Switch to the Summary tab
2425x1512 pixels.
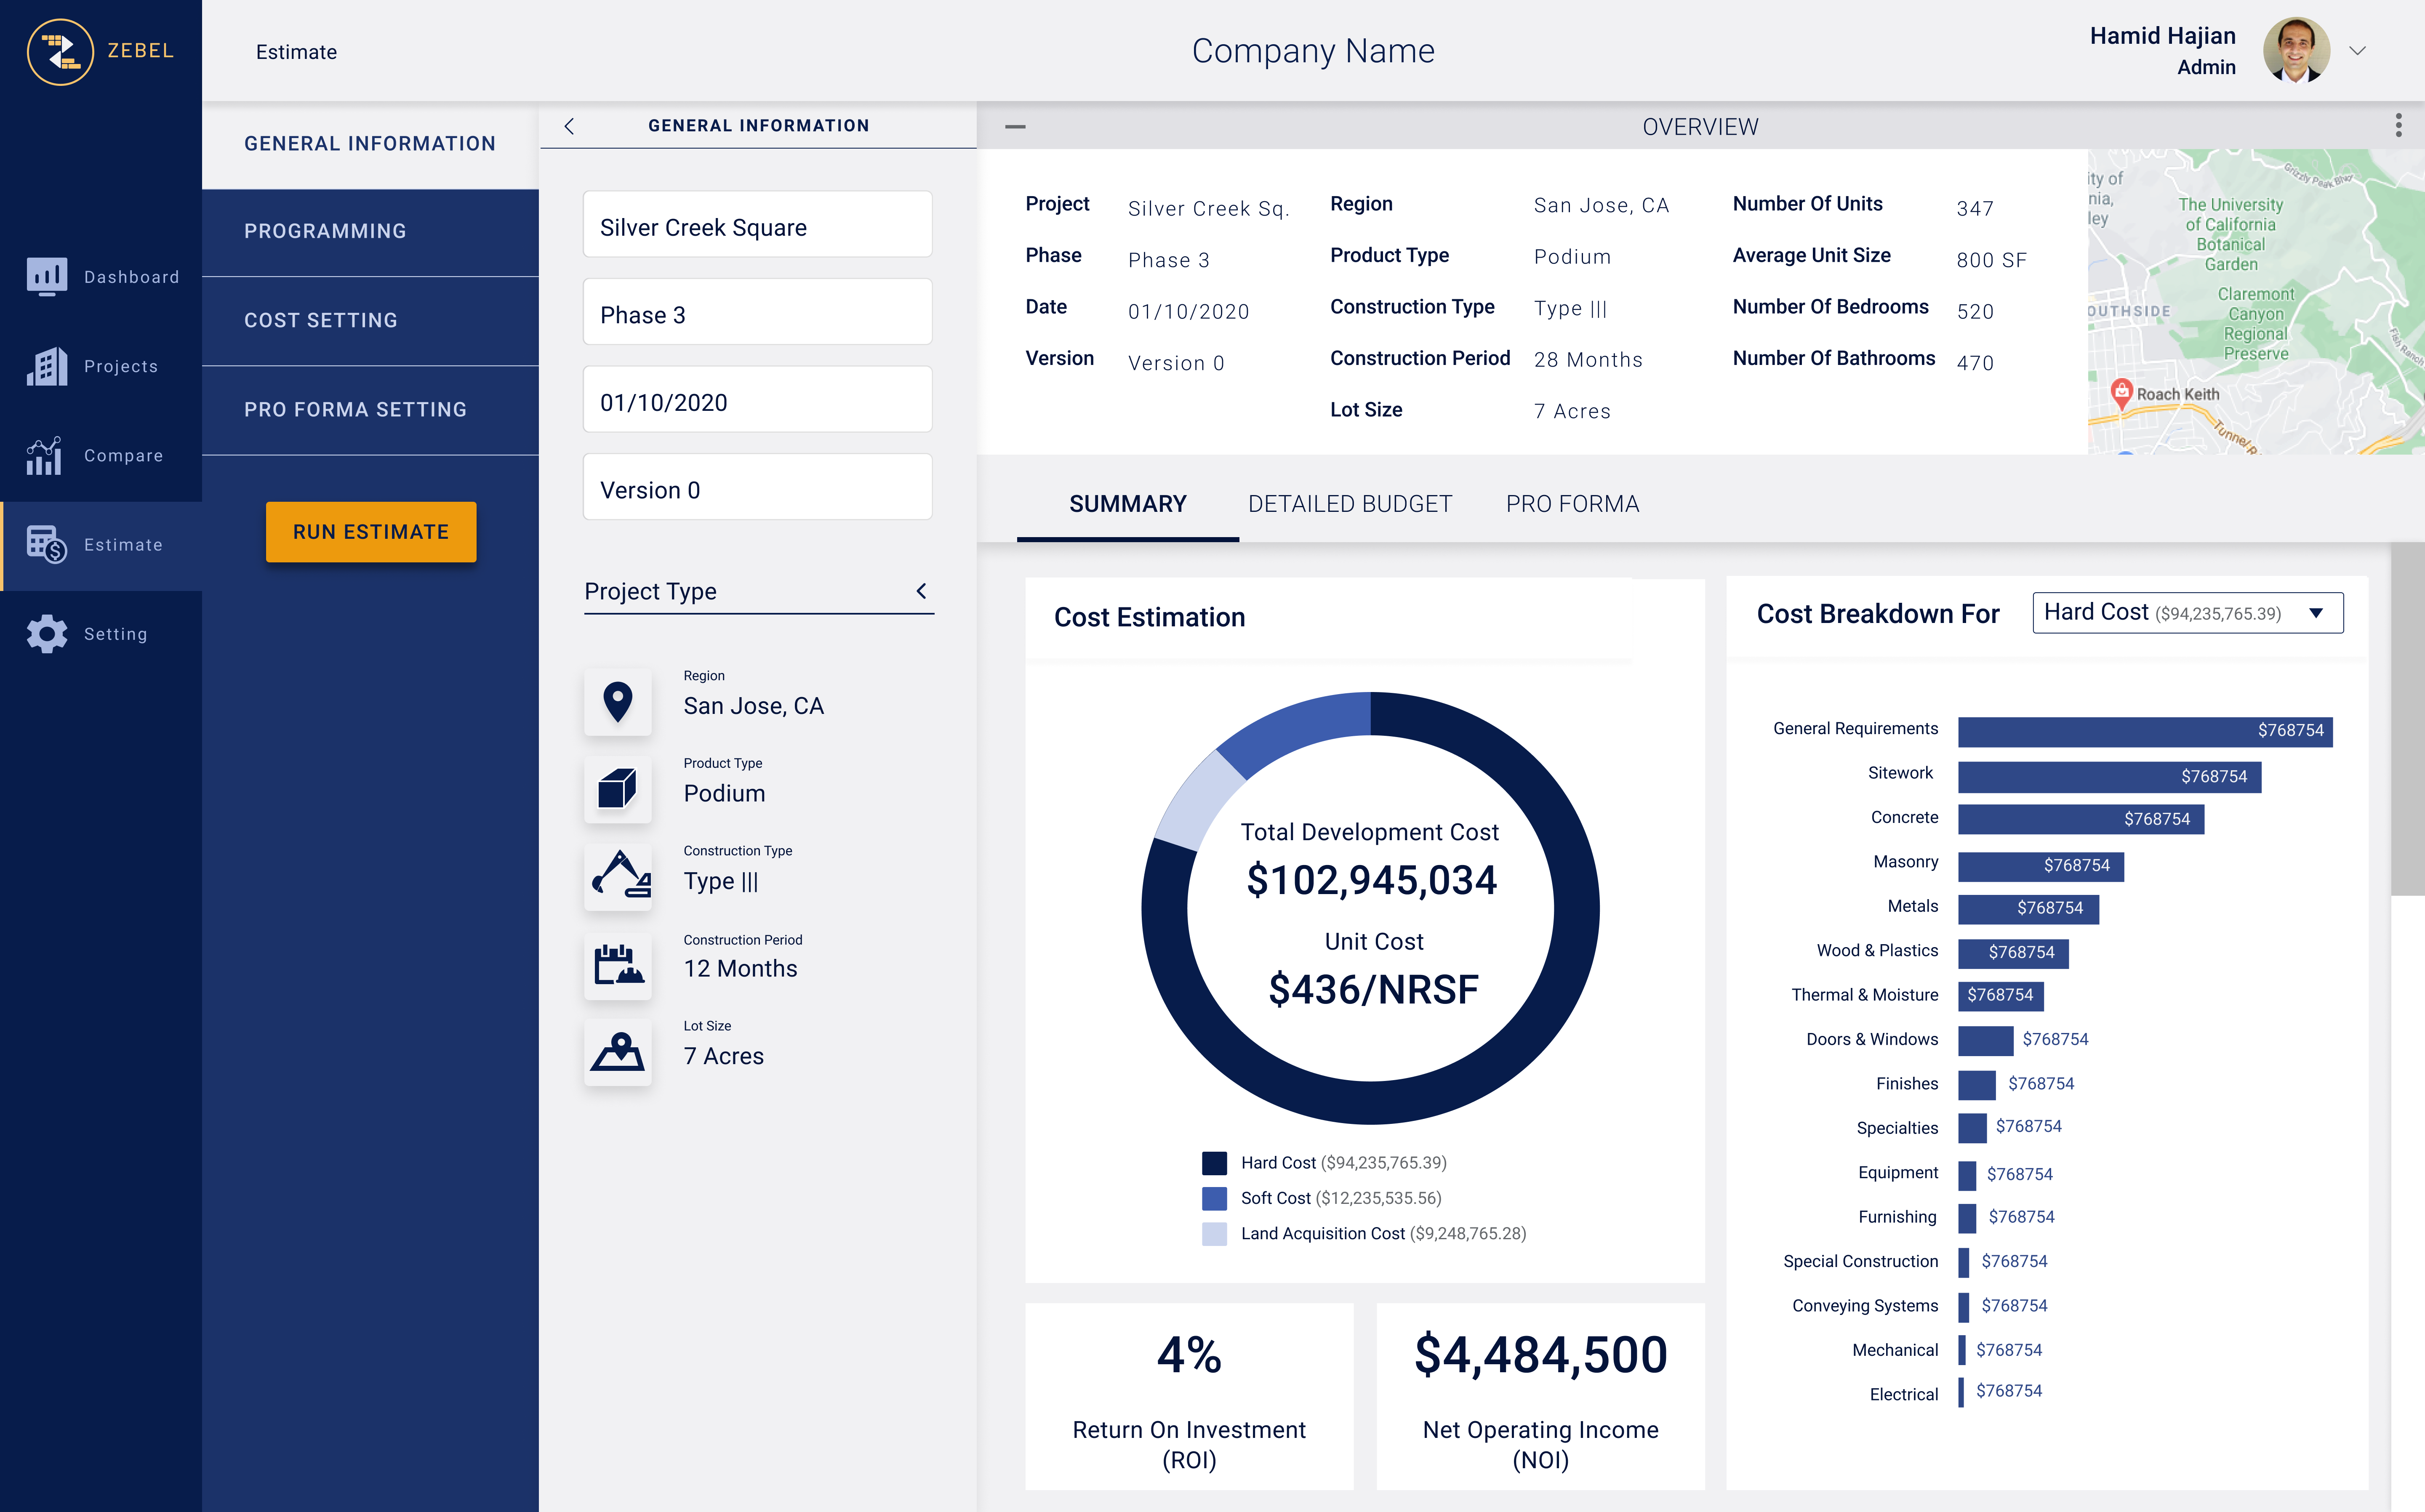click(1127, 504)
